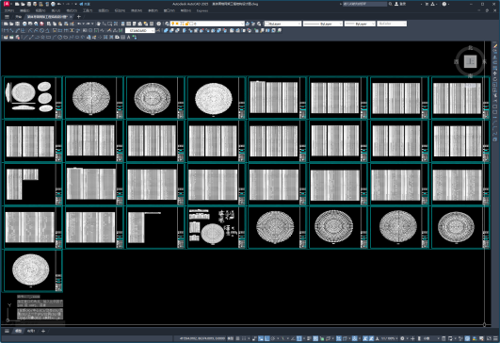Click Isolate Objects in status bar
Viewport: 500px width, 343px height.
461,338
